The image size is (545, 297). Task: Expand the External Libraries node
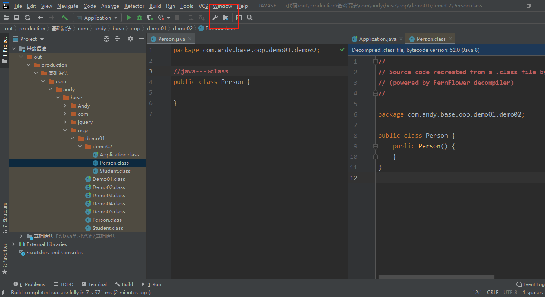coord(14,244)
